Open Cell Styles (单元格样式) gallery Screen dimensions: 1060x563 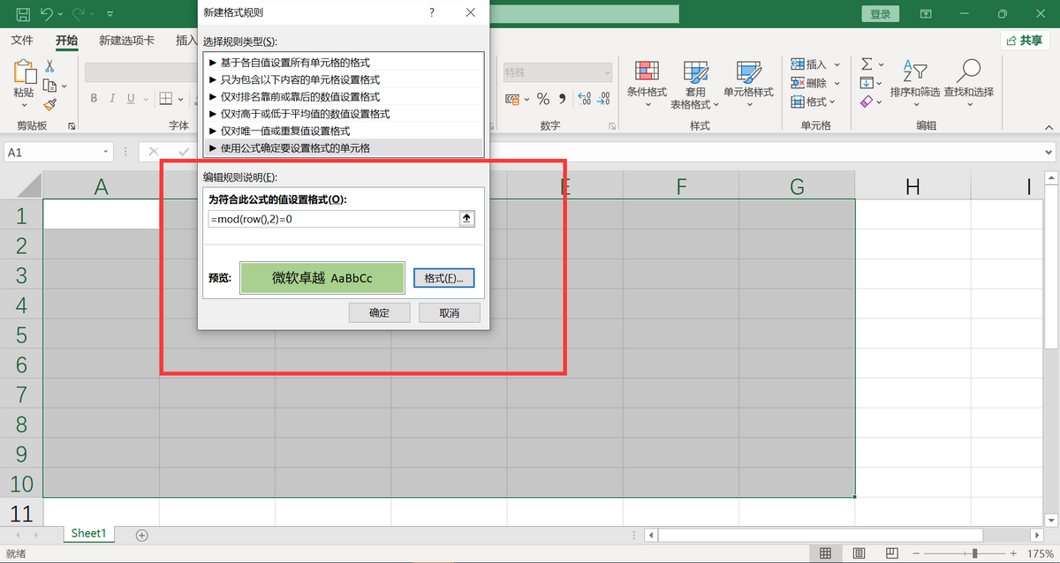coord(748,84)
